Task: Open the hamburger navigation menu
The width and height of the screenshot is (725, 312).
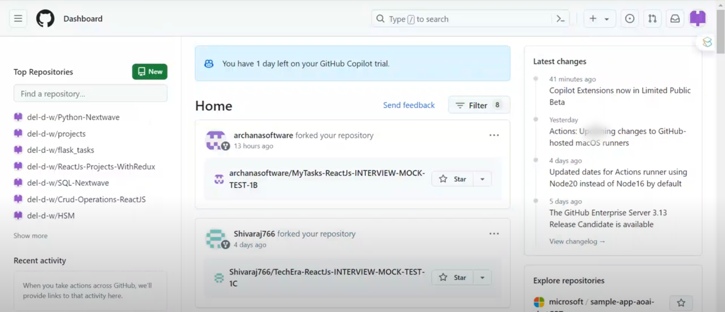Action: pyautogui.click(x=18, y=18)
